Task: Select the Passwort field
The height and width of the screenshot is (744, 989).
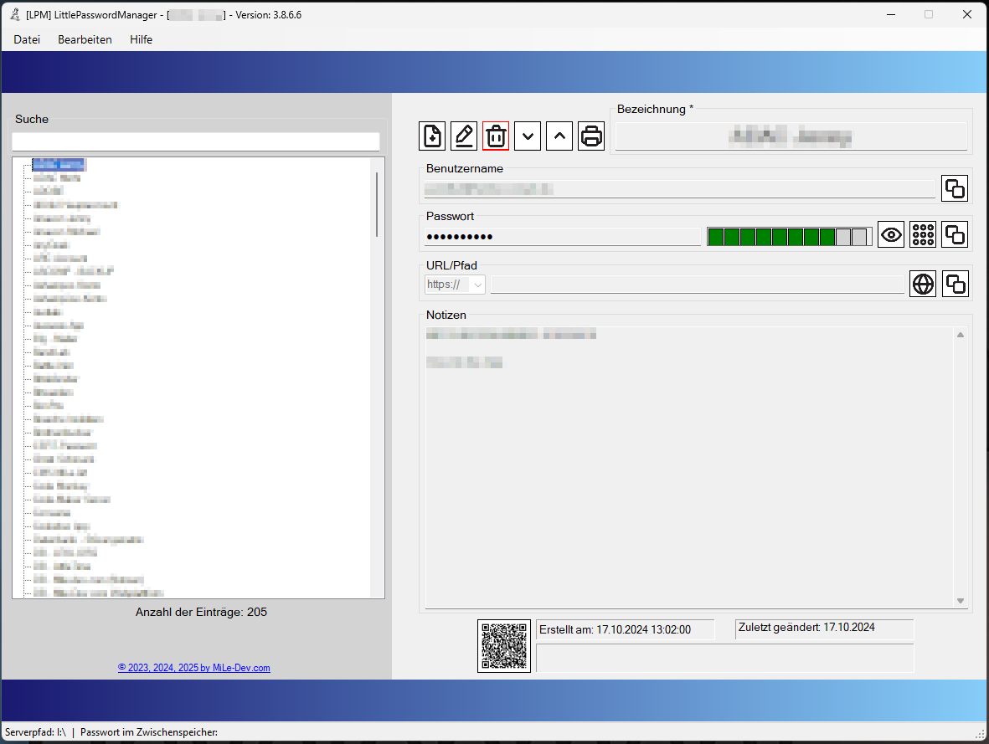Action: 563,237
